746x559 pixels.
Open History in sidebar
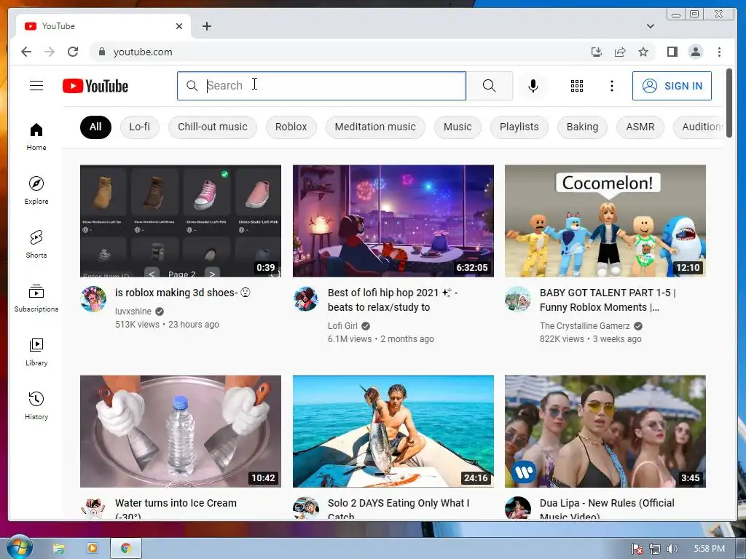[36, 405]
